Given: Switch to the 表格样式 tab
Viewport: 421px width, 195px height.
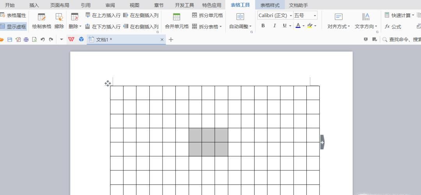Looking at the screenshot, I should 270,5.
